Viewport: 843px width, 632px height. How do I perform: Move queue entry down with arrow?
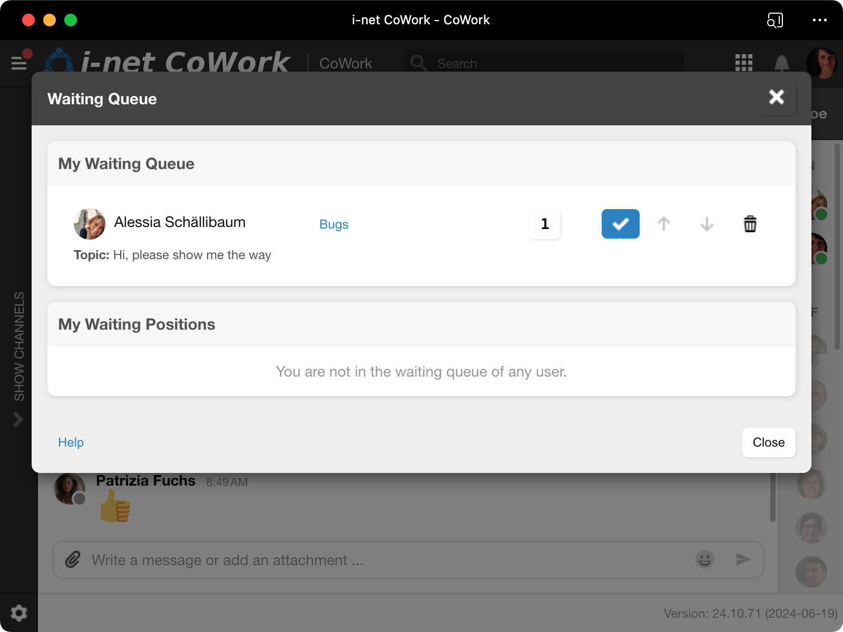[707, 224]
